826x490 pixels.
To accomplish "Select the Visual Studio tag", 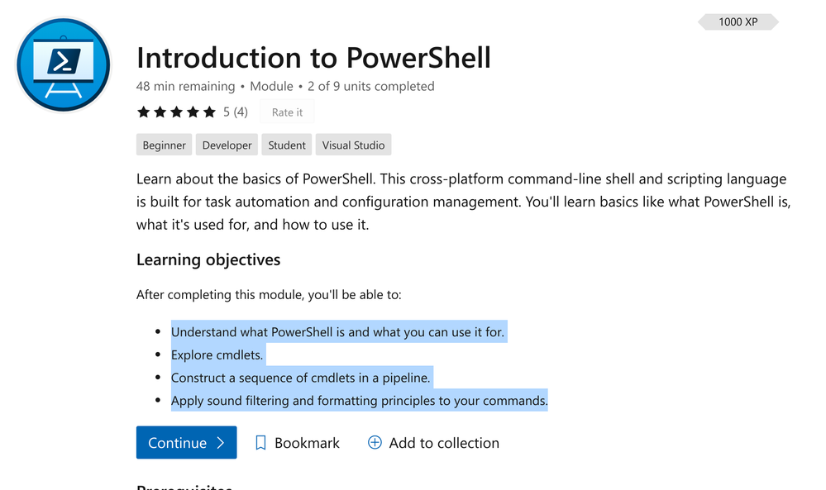I will tap(354, 145).
